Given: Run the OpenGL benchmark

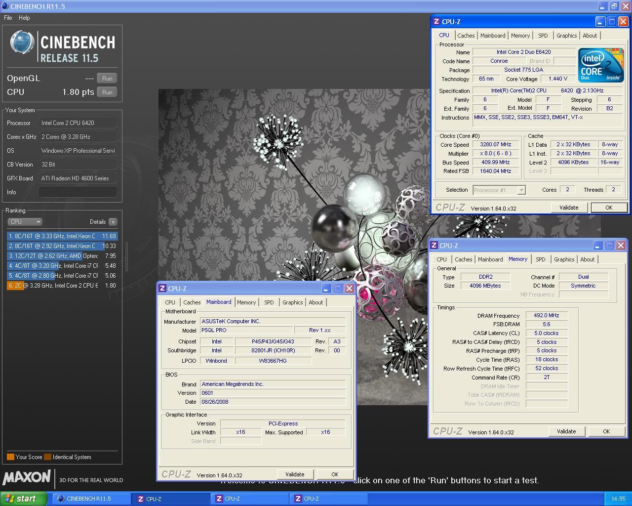Looking at the screenshot, I should click(x=107, y=78).
